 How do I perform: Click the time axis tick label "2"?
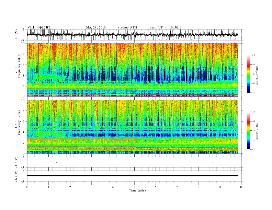pyautogui.click(x=70, y=187)
